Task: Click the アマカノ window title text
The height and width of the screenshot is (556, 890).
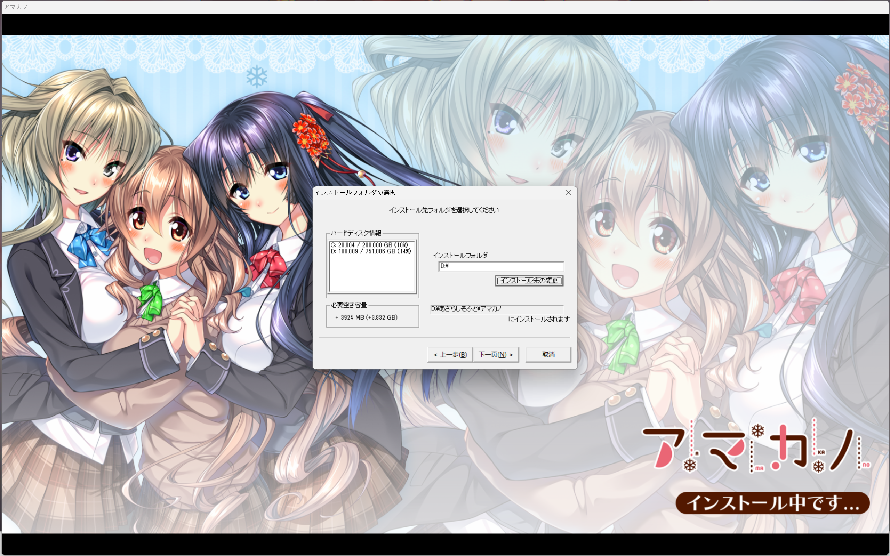Action: [x=15, y=7]
